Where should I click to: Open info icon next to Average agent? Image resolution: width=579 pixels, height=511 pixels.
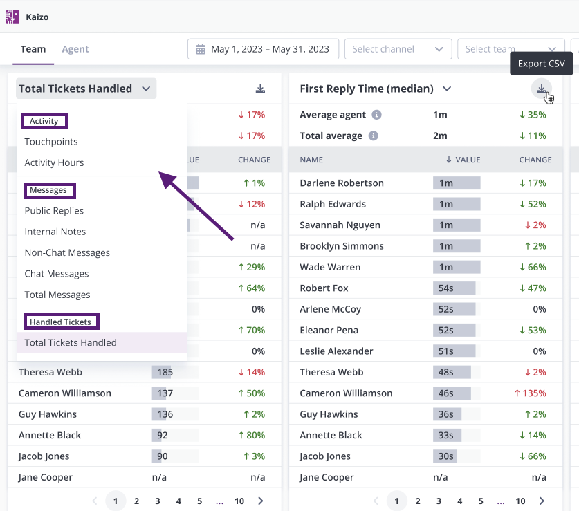pyautogui.click(x=376, y=115)
